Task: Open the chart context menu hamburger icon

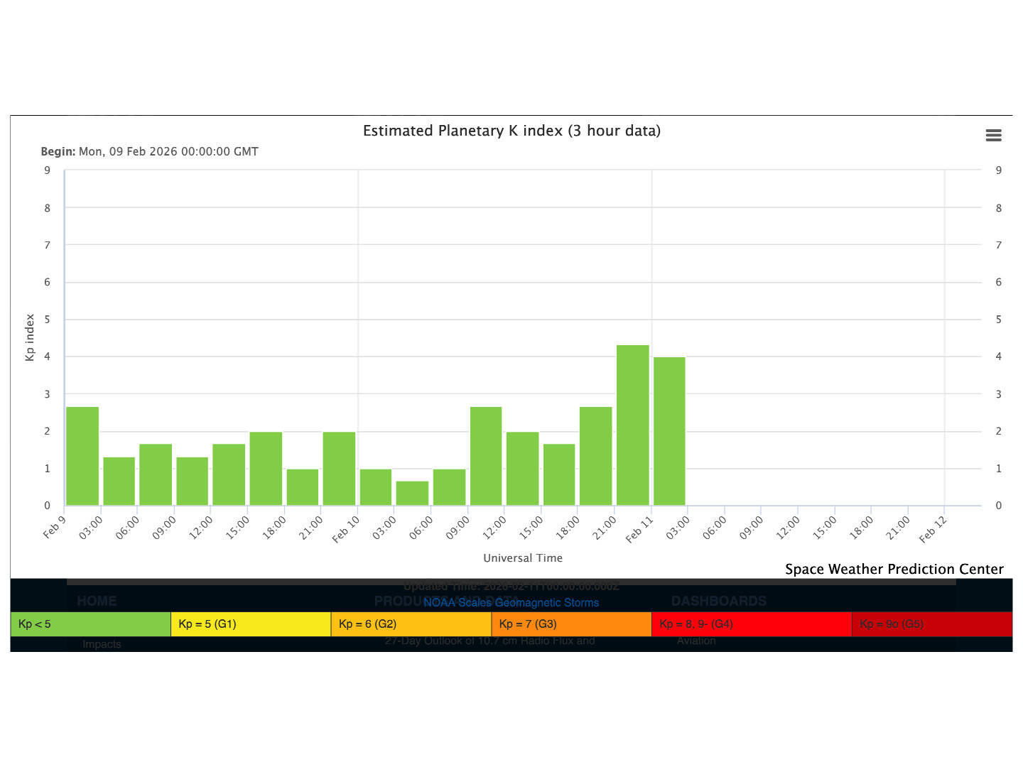Action: click(x=993, y=136)
